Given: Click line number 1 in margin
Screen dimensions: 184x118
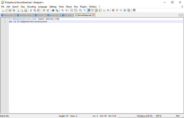Looking at the screenshot, I should (5, 19).
